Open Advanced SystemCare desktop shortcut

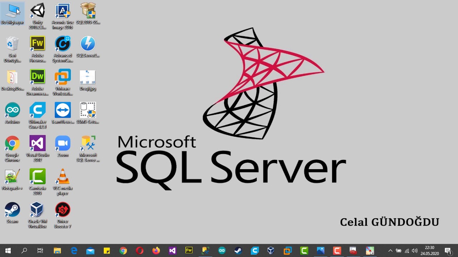click(63, 49)
